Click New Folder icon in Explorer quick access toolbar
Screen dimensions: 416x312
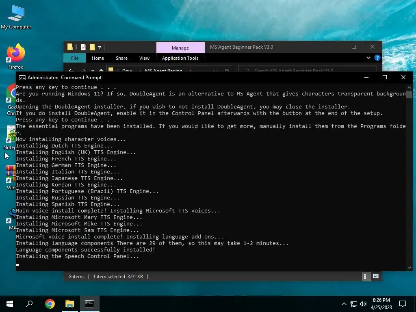[92, 47]
